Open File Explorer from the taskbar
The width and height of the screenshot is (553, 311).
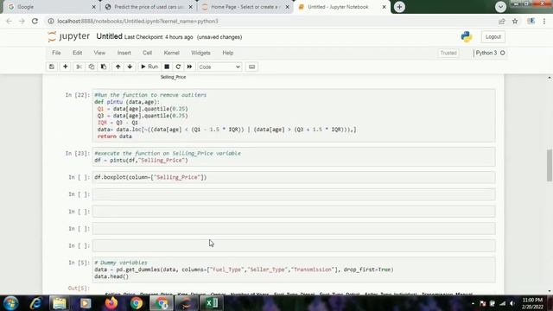[60, 303]
